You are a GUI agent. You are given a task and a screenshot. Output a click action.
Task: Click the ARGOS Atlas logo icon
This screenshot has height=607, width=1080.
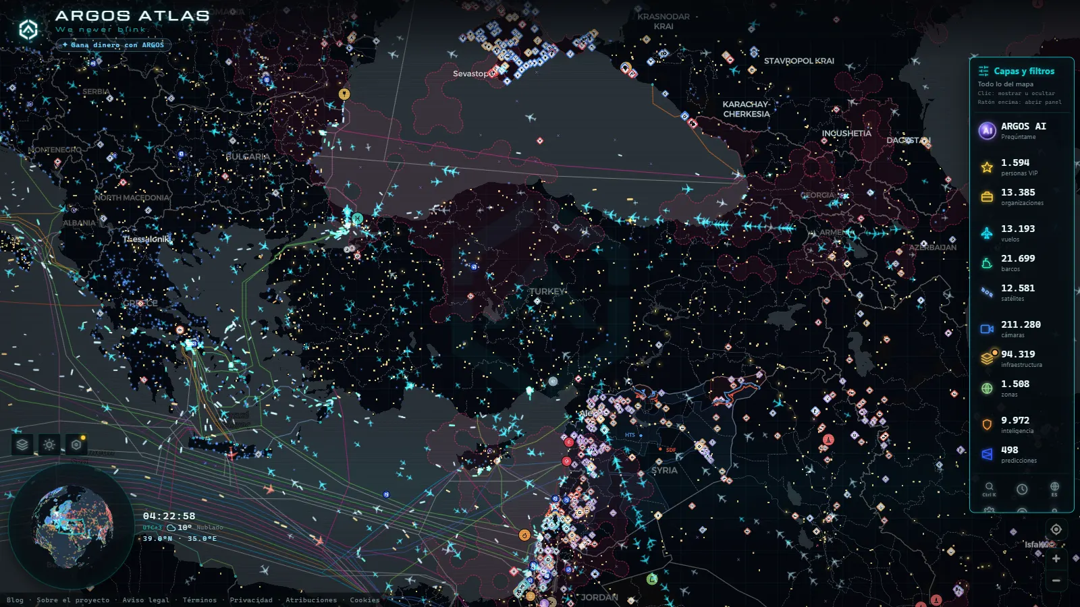click(28, 30)
